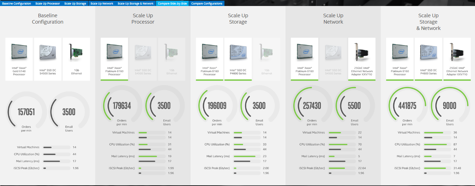475x186 pixels.
Task: Click Mail Latency value 7
Action: pos(454,156)
